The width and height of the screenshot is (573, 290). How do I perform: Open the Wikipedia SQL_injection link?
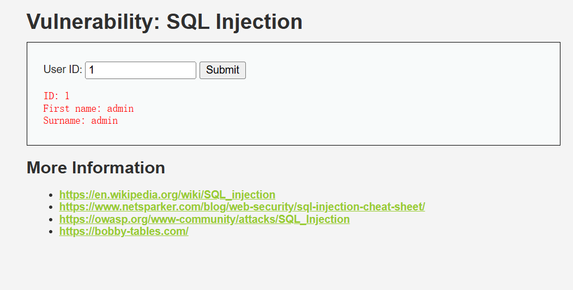(x=167, y=195)
